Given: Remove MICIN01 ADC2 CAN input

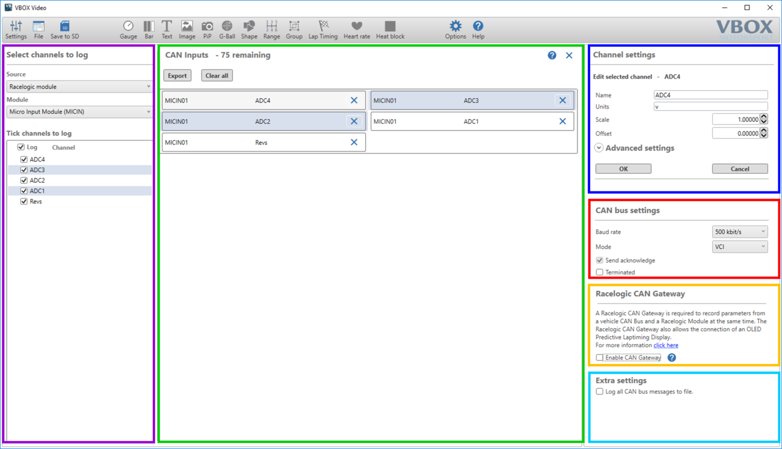Looking at the screenshot, I should 354,122.
